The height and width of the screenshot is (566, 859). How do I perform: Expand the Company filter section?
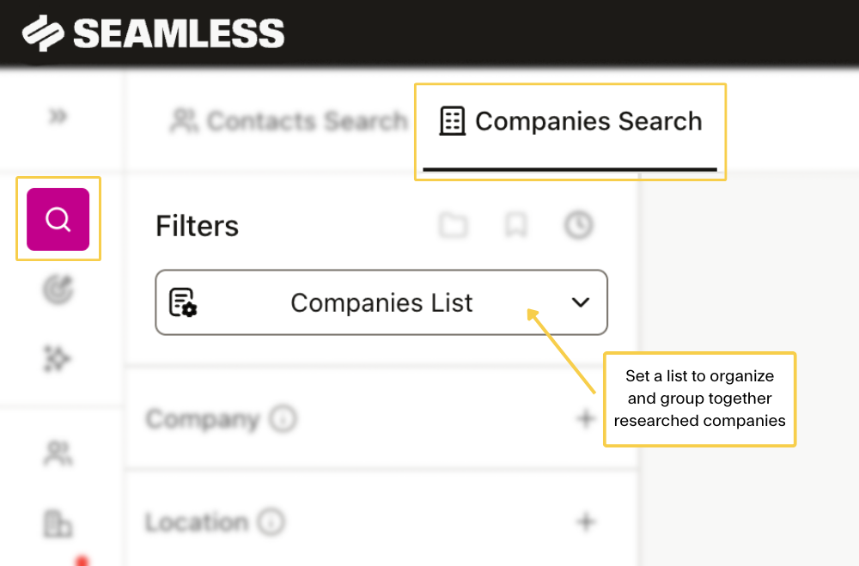click(x=585, y=418)
